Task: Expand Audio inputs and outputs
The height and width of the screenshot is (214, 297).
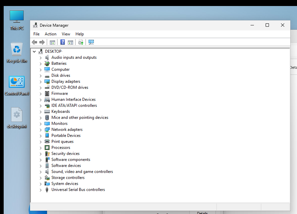Action: coord(40,58)
